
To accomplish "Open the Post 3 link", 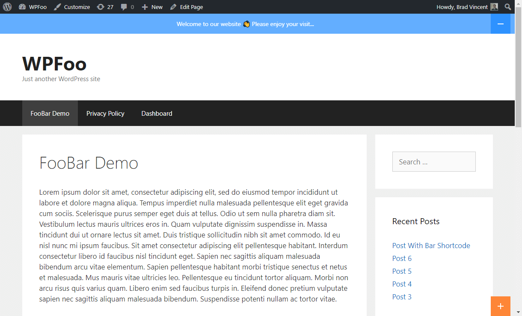I will point(402,297).
